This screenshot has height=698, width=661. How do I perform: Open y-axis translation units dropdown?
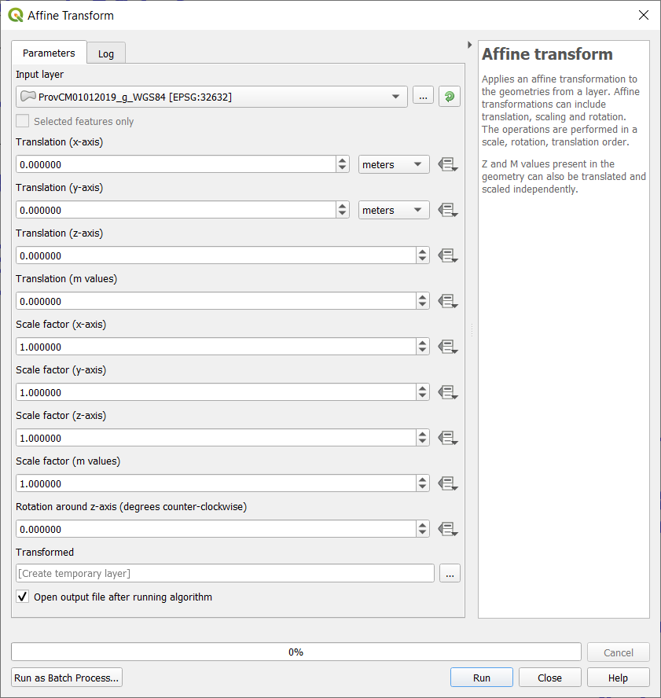[x=394, y=211]
